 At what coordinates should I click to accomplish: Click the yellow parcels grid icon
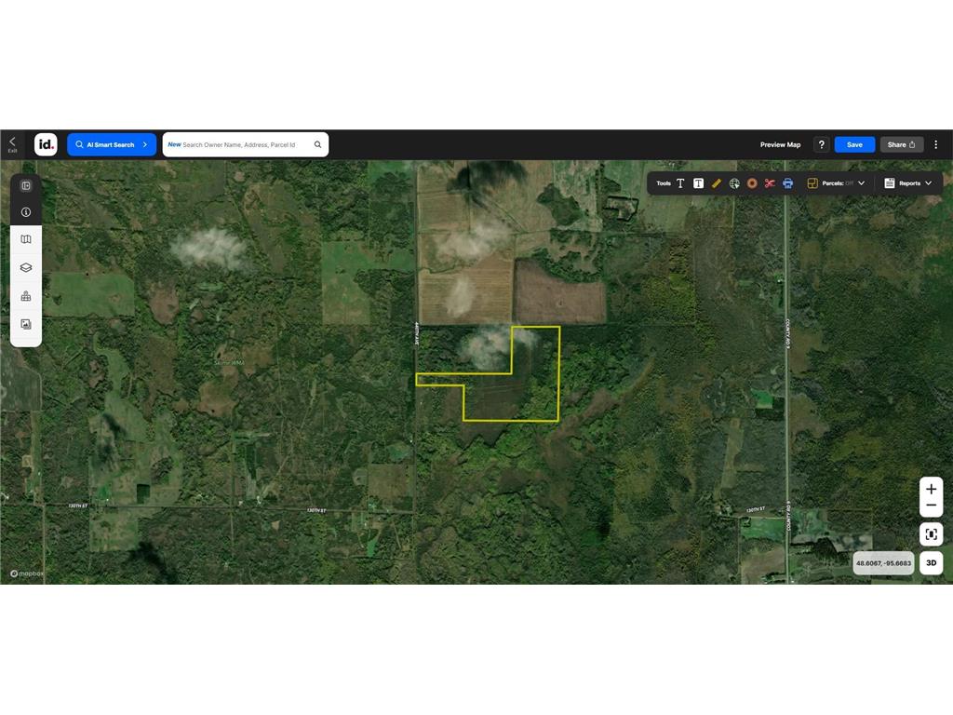[x=812, y=183]
